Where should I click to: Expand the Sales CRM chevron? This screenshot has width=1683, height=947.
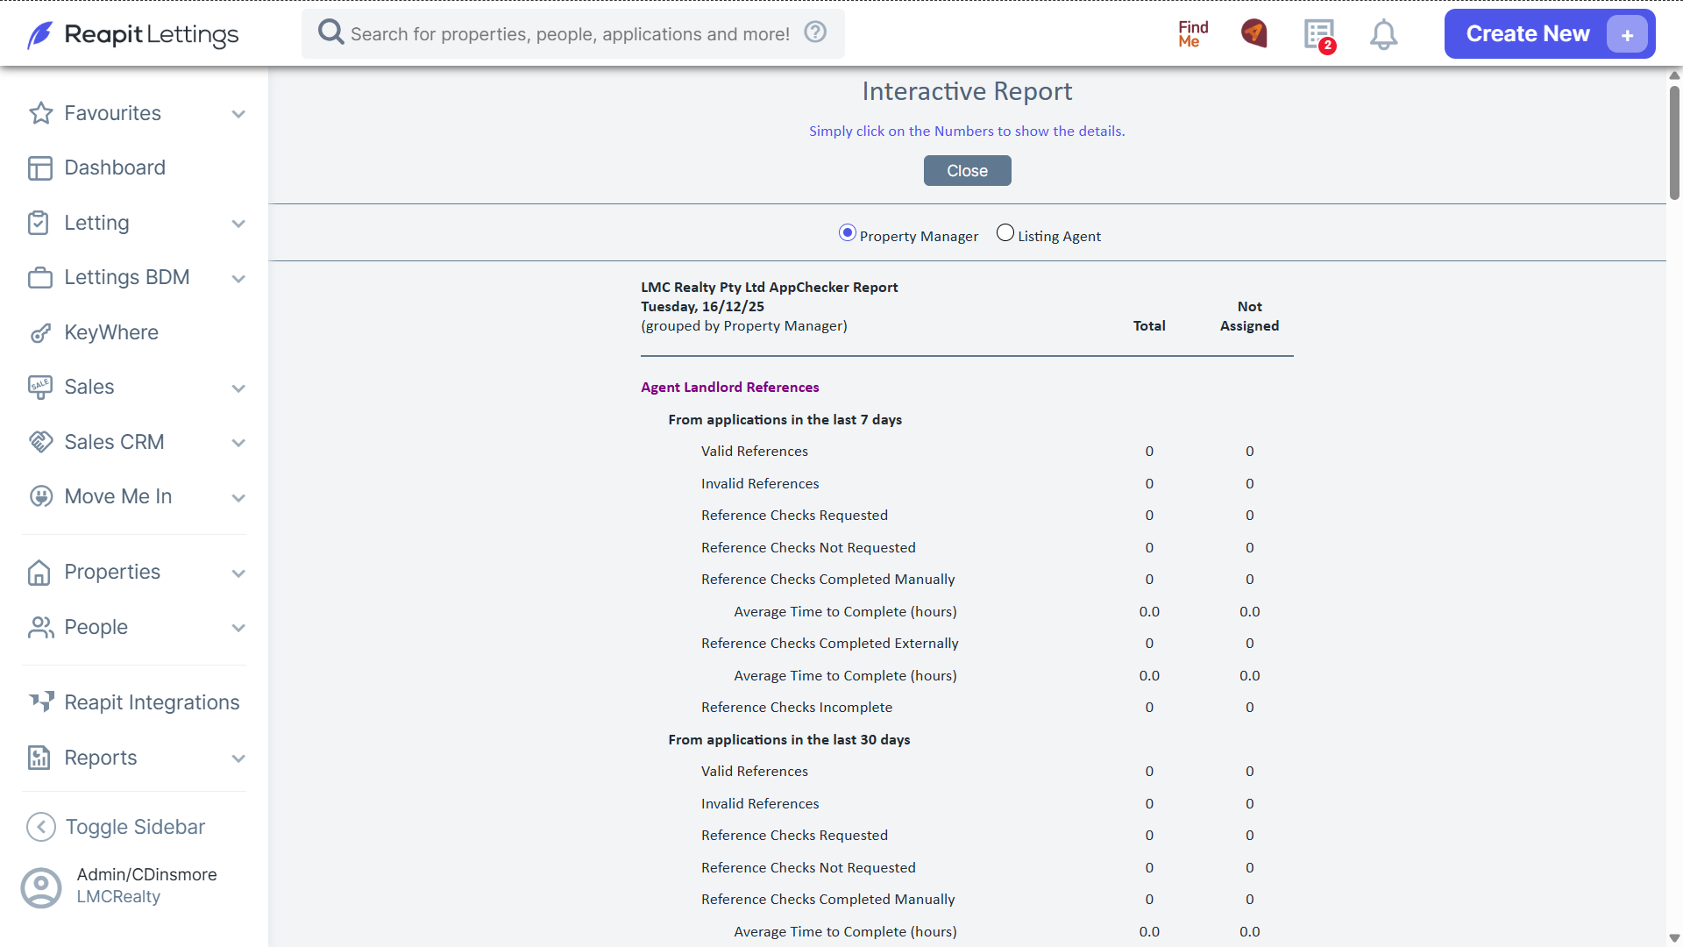238,443
